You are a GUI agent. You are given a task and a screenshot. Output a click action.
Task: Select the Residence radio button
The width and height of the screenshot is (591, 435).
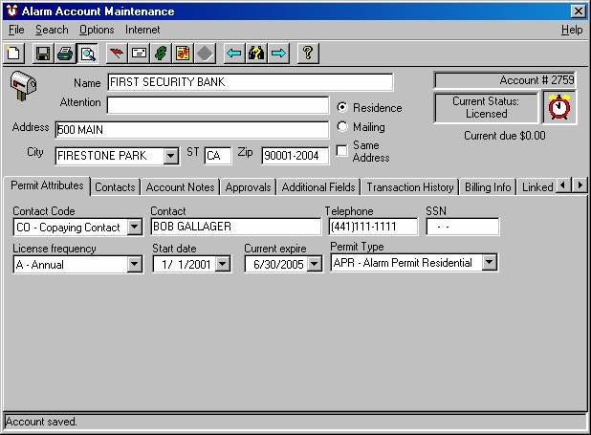tap(342, 107)
